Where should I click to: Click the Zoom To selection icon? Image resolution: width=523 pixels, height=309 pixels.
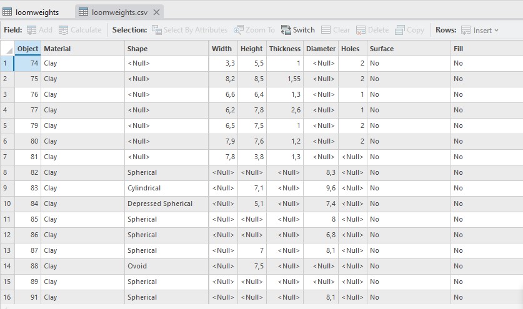coord(239,30)
